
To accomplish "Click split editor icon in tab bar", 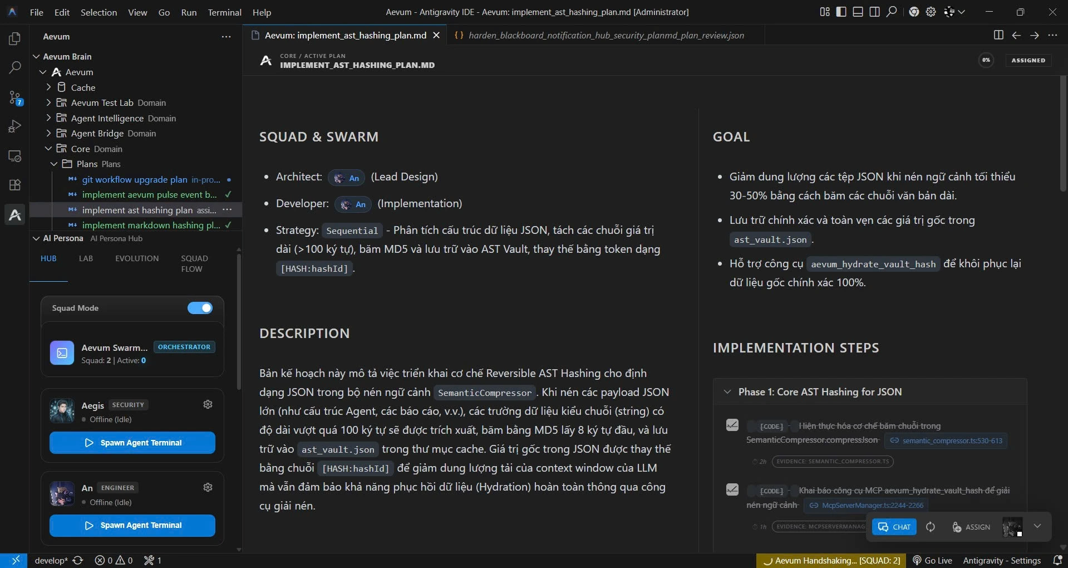I will [998, 35].
